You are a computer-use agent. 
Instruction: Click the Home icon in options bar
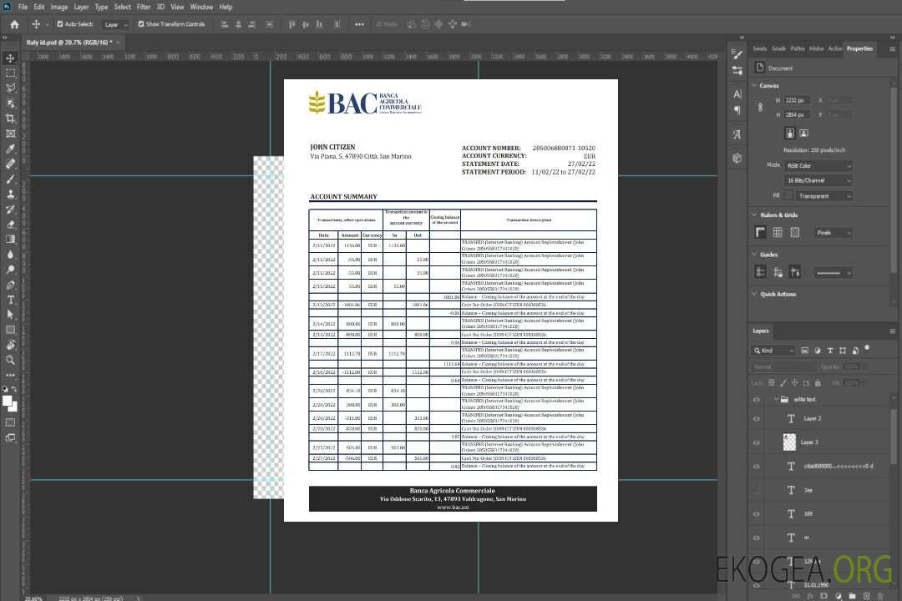click(14, 24)
